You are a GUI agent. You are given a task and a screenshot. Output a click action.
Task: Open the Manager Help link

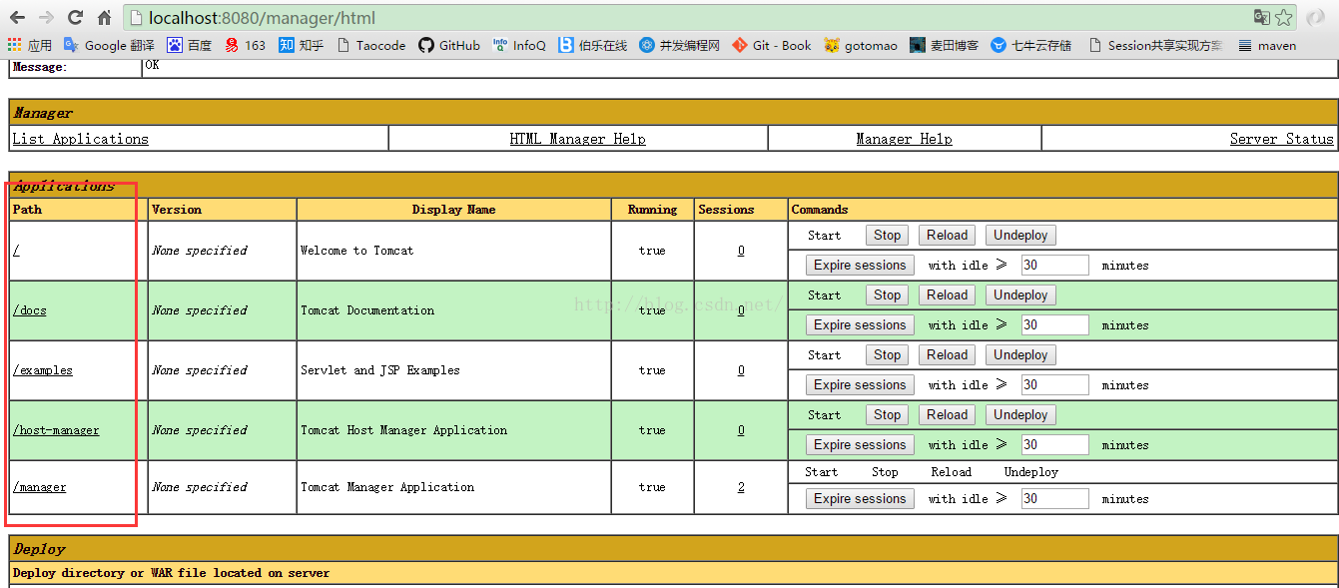(904, 139)
